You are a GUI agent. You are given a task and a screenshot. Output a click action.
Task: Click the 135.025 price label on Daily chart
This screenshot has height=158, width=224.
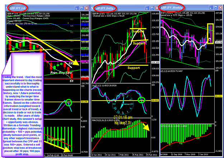click(x=156, y=20)
